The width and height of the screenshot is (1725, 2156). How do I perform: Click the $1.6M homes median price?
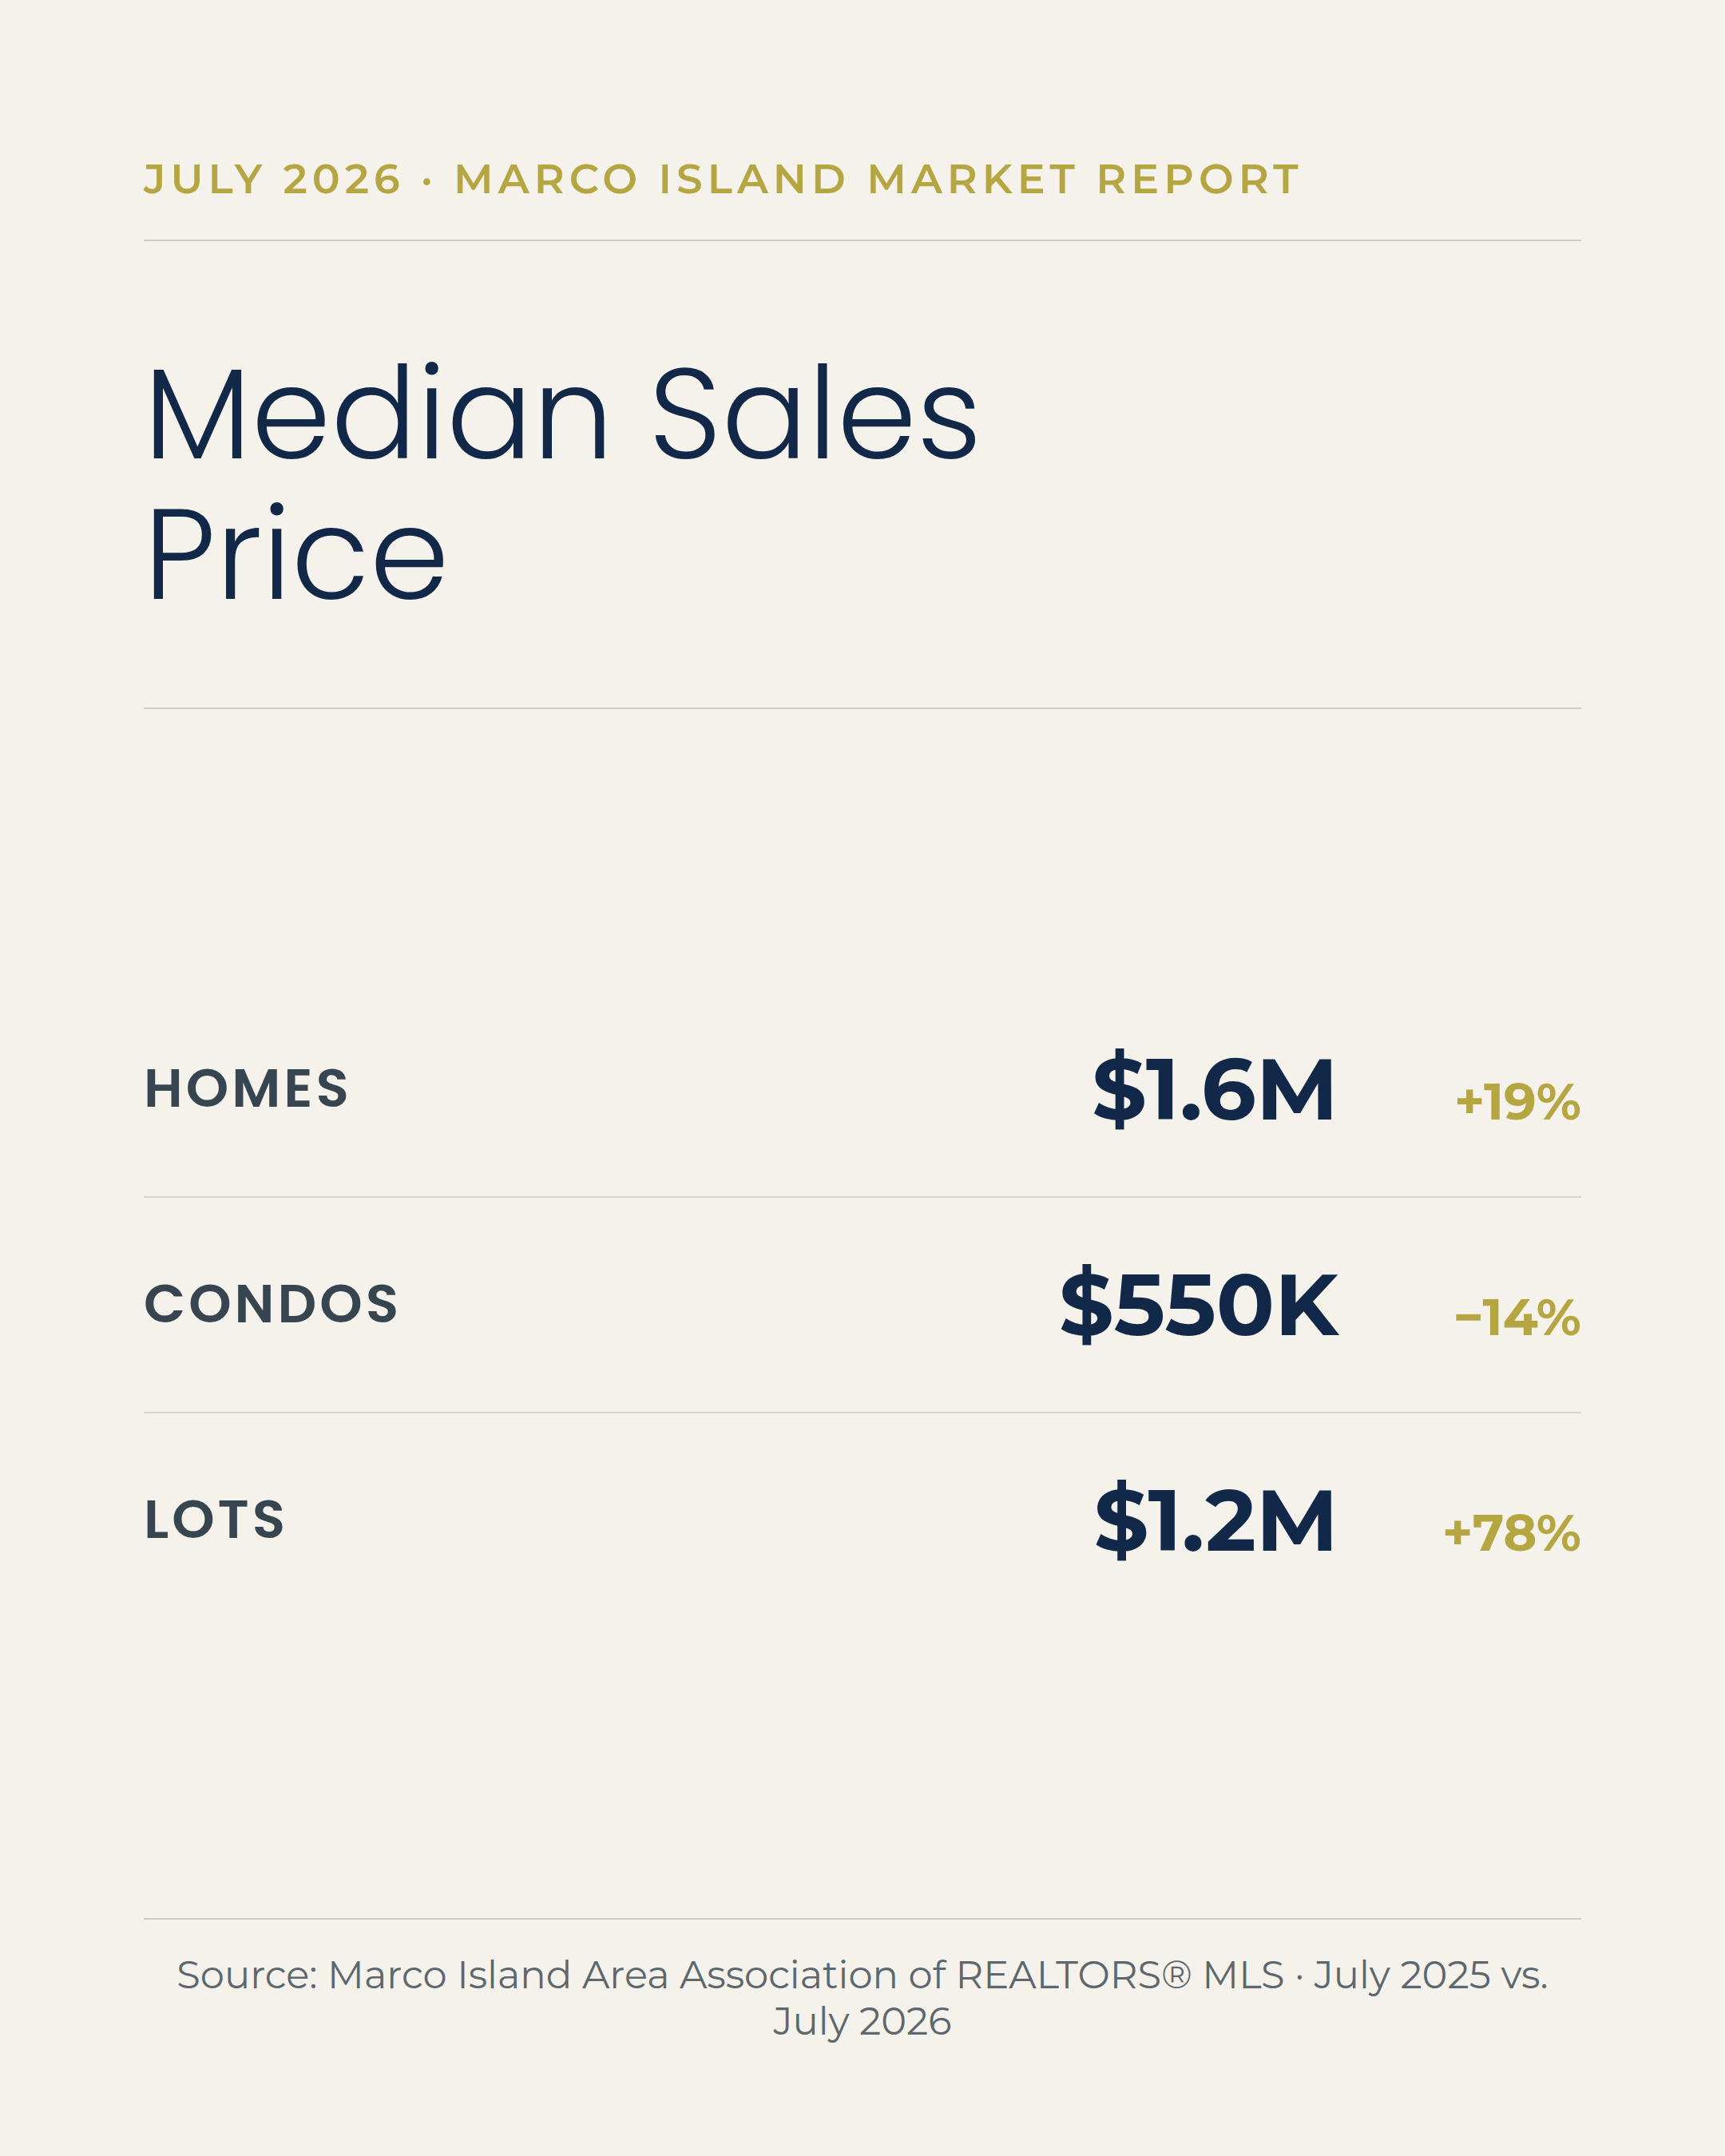click(1213, 1089)
